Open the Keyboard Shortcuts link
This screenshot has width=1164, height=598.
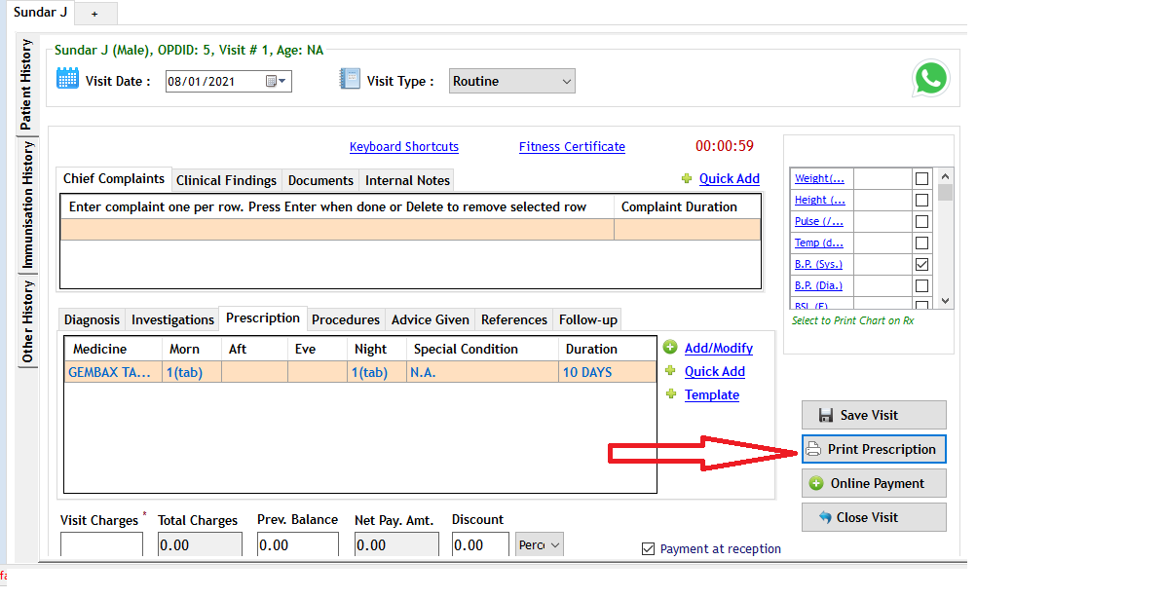[403, 147]
